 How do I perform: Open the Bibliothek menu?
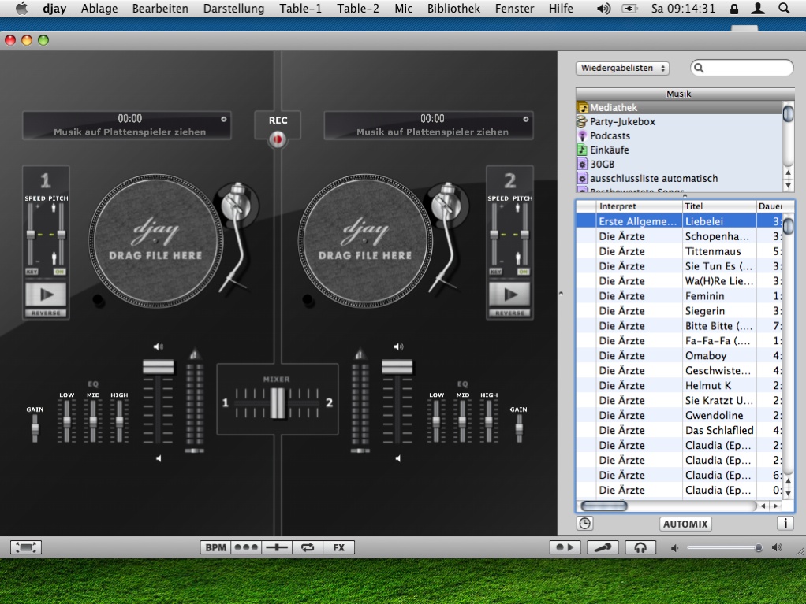(454, 8)
